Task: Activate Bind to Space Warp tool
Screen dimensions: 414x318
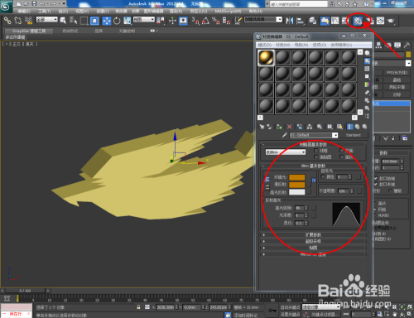Action: (28, 21)
